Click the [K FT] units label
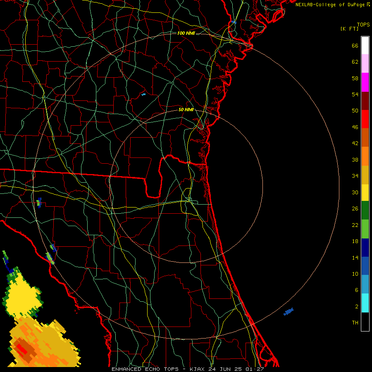 (349, 29)
